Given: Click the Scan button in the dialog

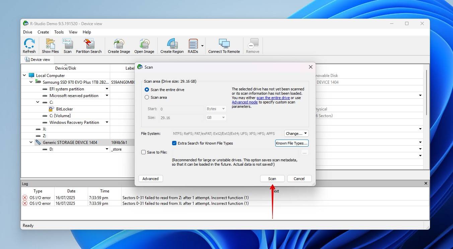Looking at the screenshot, I should (272, 179).
